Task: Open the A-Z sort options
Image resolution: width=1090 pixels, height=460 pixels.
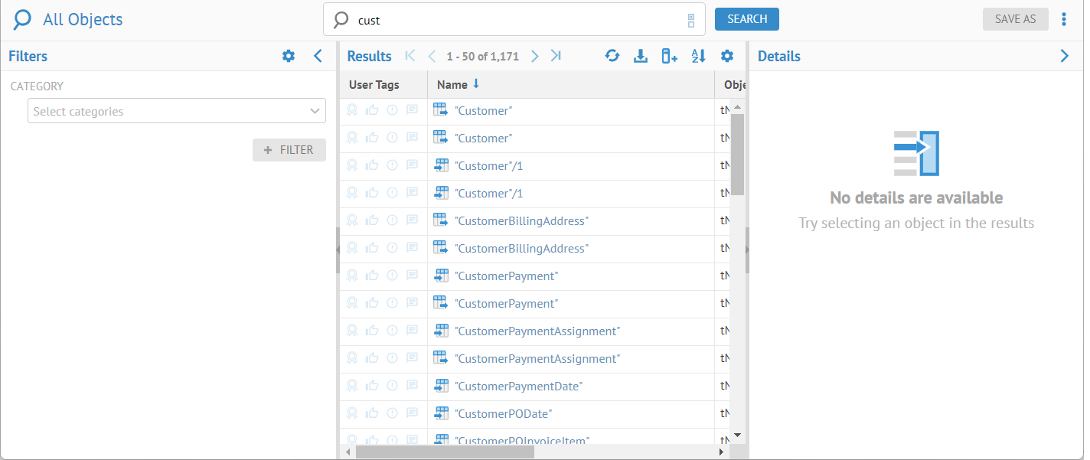Action: (x=698, y=56)
